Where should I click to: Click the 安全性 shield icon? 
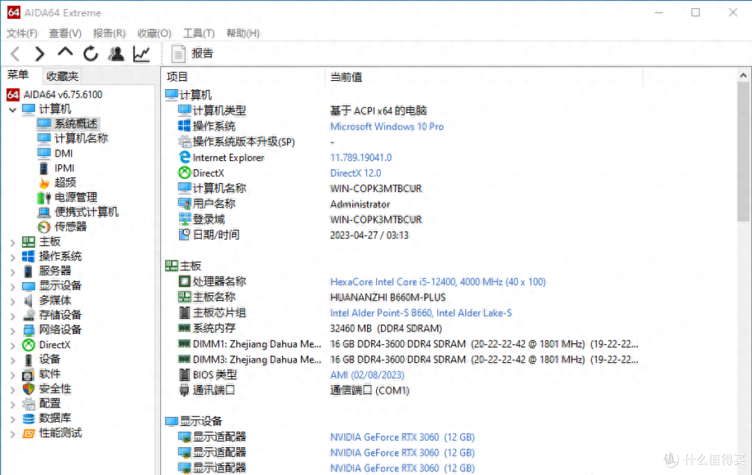(x=29, y=389)
